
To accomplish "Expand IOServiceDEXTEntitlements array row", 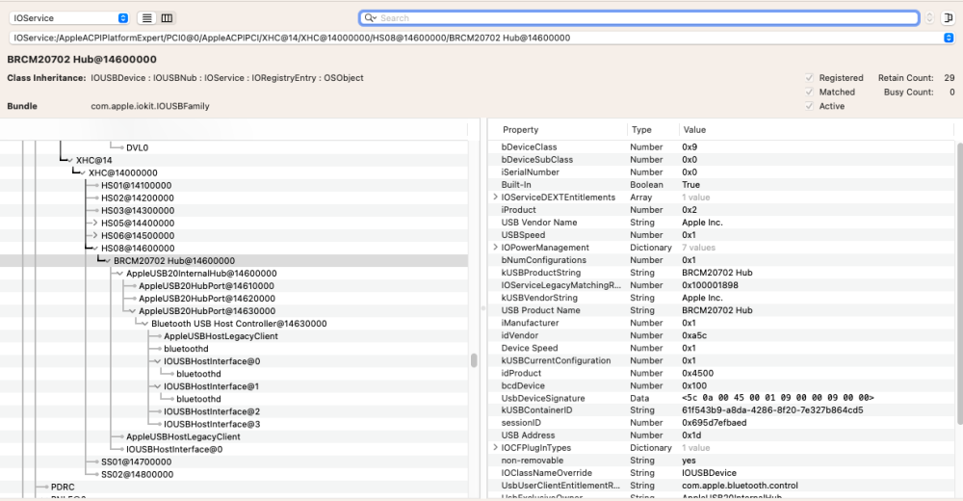I will click(496, 198).
